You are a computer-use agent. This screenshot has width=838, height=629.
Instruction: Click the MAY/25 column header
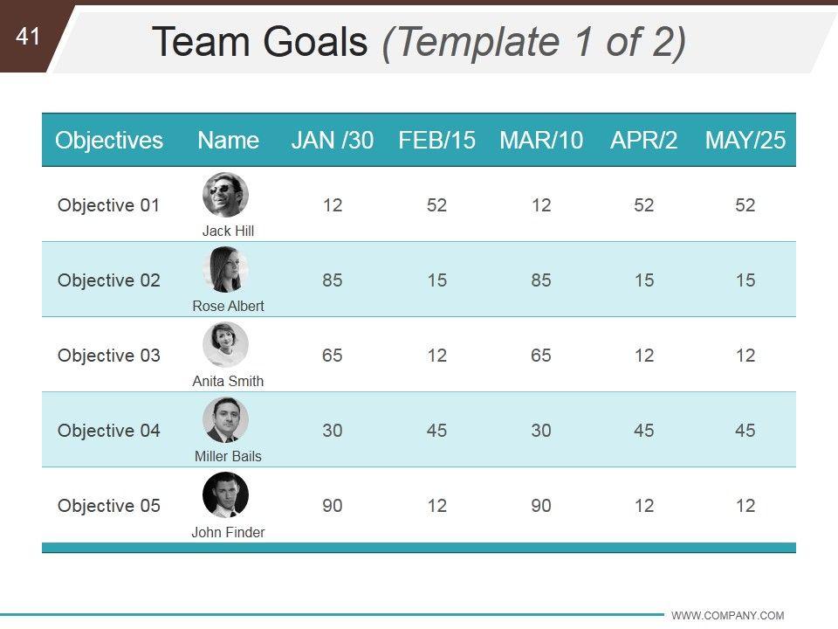pyautogui.click(x=745, y=140)
